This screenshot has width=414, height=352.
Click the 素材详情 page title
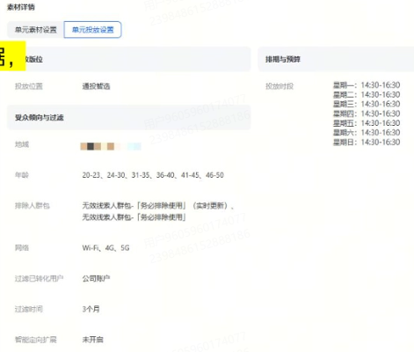[x=21, y=7]
